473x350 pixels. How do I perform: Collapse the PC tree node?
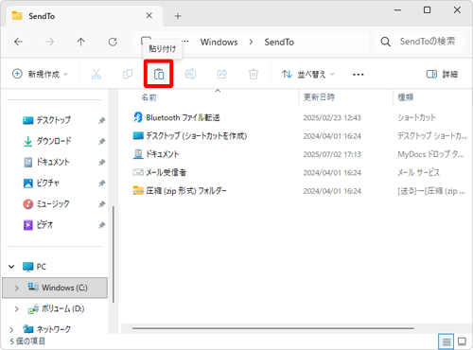pyautogui.click(x=11, y=267)
